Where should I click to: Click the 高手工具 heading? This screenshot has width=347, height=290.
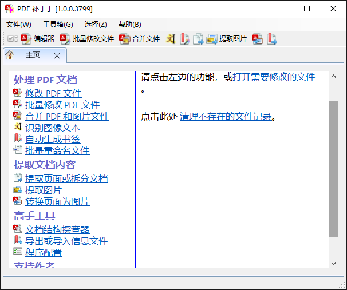(34, 216)
